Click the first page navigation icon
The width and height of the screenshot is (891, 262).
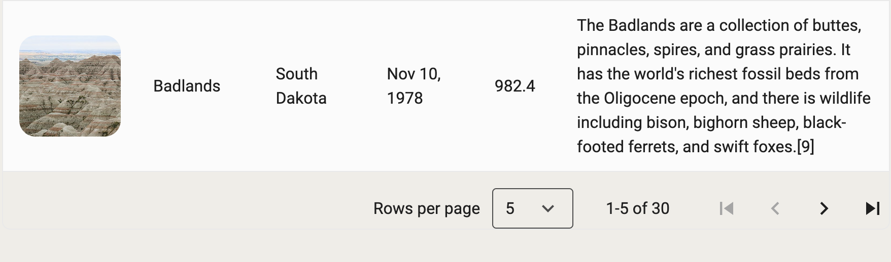[727, 208]
